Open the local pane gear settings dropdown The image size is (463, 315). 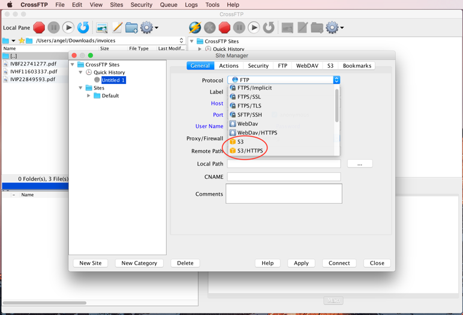(x=149, y=28)
